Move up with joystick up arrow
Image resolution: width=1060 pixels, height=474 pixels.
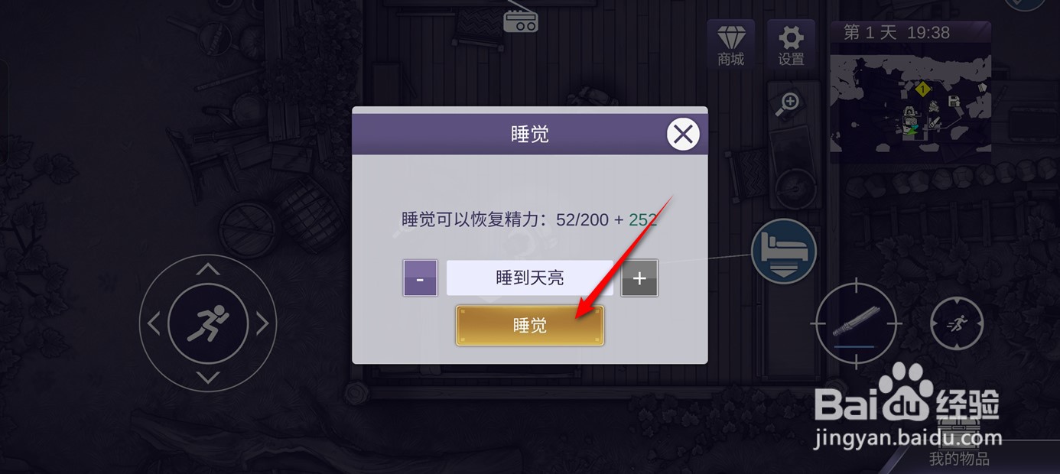tap(208, 269)
